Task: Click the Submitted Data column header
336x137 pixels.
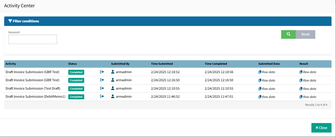Action: point(269,64)
